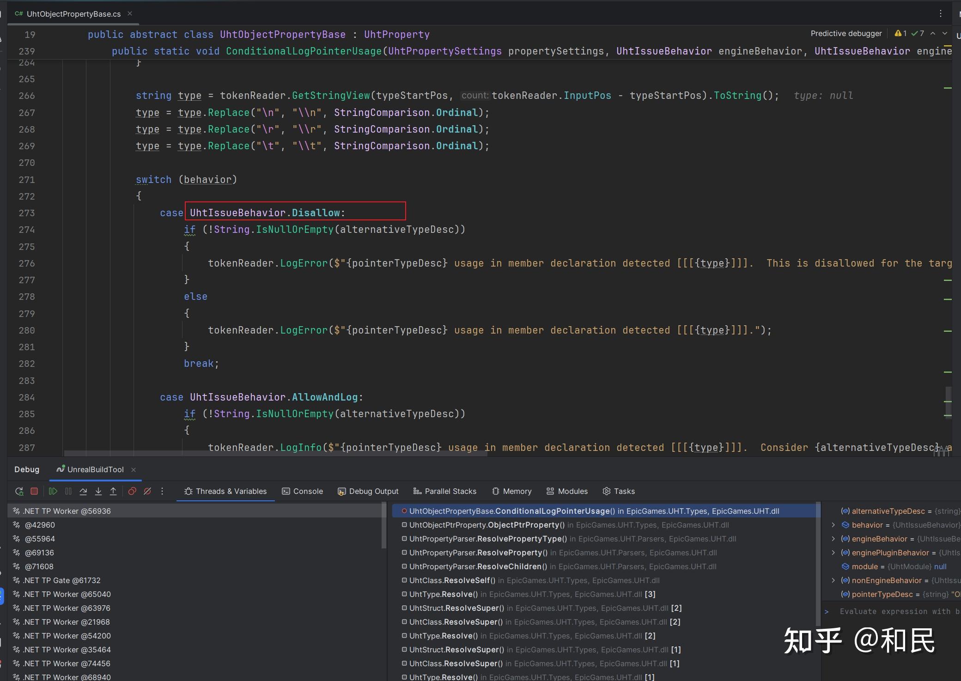Expand the engineBehavior variable node
The height and width of the screenshot is (681, 961).
(833, 539)
